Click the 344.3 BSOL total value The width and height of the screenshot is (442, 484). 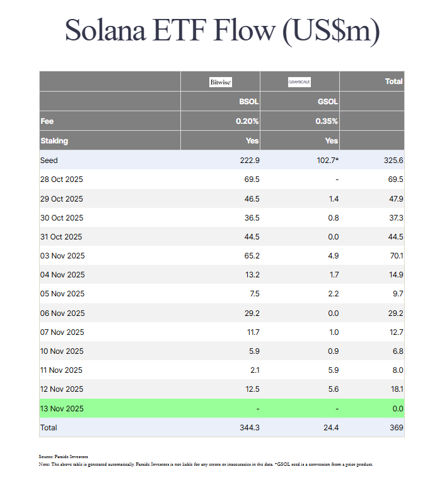(x=248, y=428)
